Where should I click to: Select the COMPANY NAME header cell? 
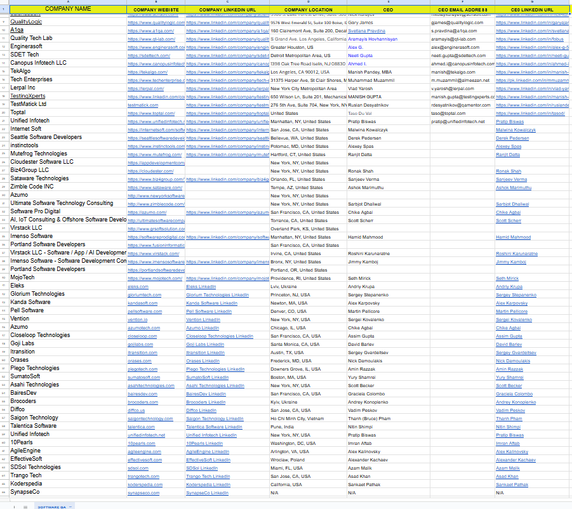coord(68,9)
